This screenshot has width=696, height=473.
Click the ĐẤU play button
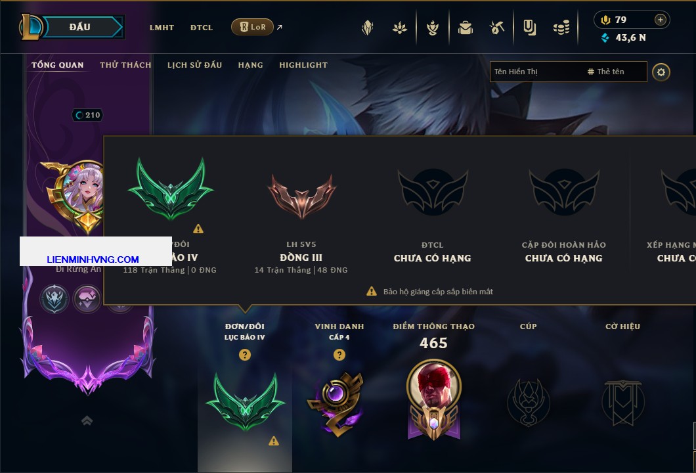pos(80,27)
